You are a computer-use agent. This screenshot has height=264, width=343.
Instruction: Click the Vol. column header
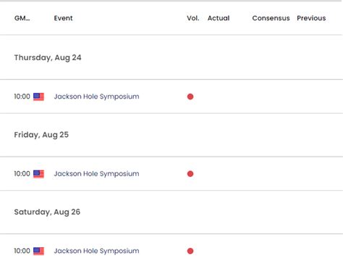pyautogui.click(x=193, y=18)
